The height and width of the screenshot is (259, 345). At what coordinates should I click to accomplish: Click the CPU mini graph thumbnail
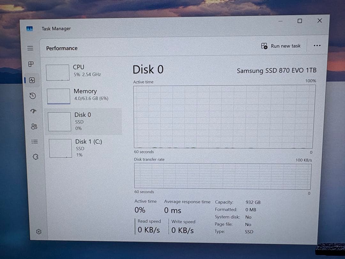click(x=57, y=73)
